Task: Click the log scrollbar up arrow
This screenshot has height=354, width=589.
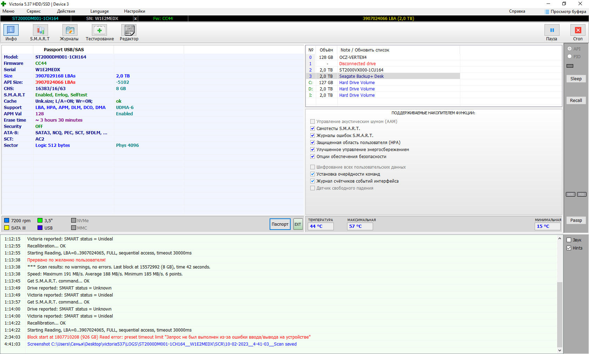Action: (x=560, y=239)
